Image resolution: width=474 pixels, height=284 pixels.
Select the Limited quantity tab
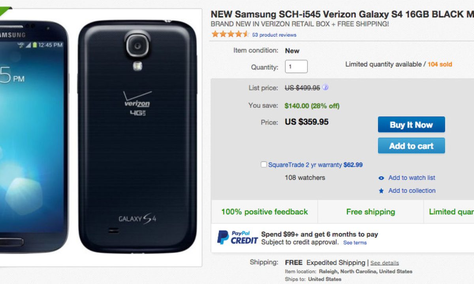[451, 212]
